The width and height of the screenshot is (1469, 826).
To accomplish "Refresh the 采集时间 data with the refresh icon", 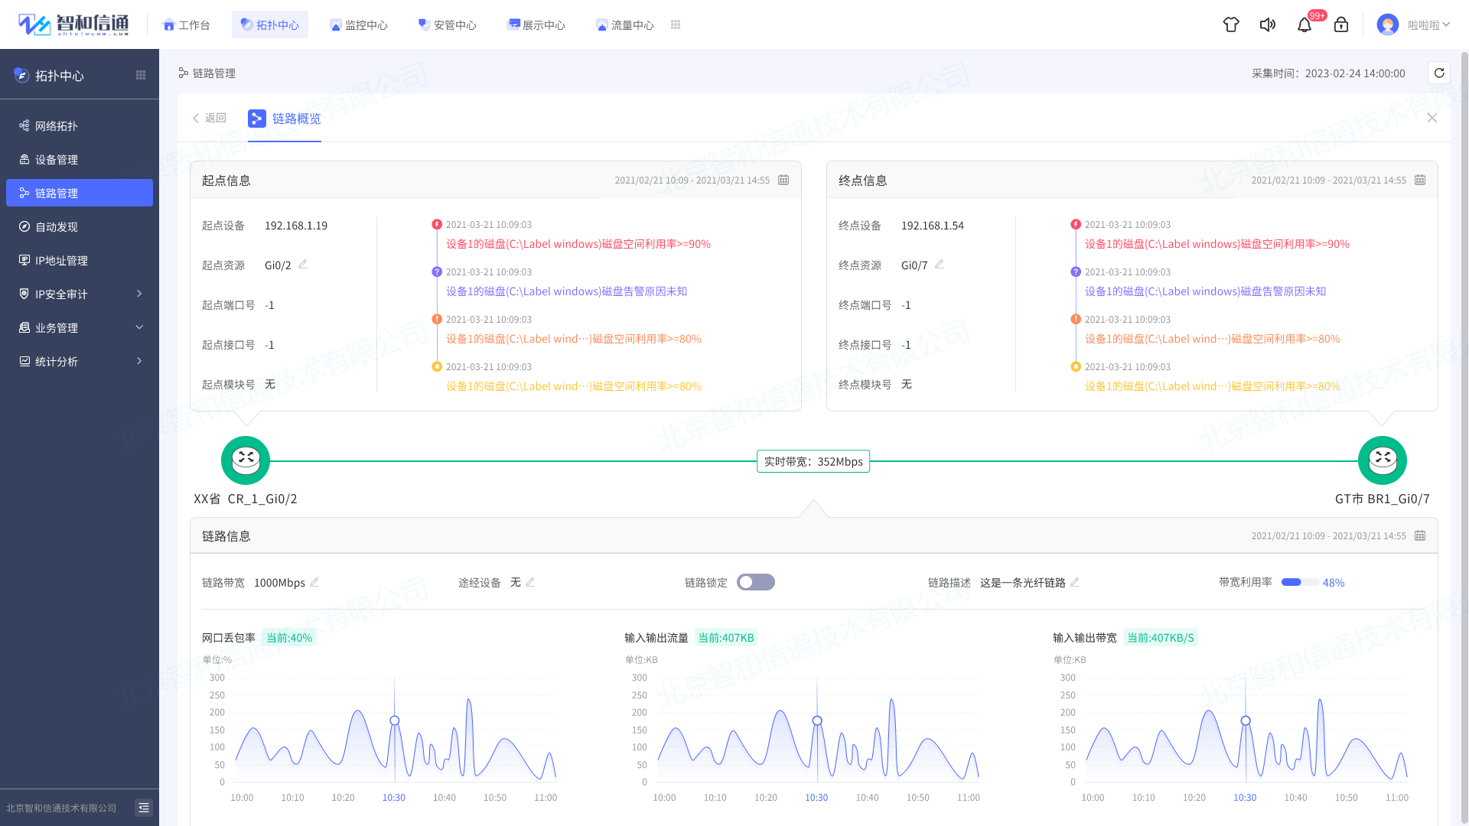I will (x=1439, y=73).
